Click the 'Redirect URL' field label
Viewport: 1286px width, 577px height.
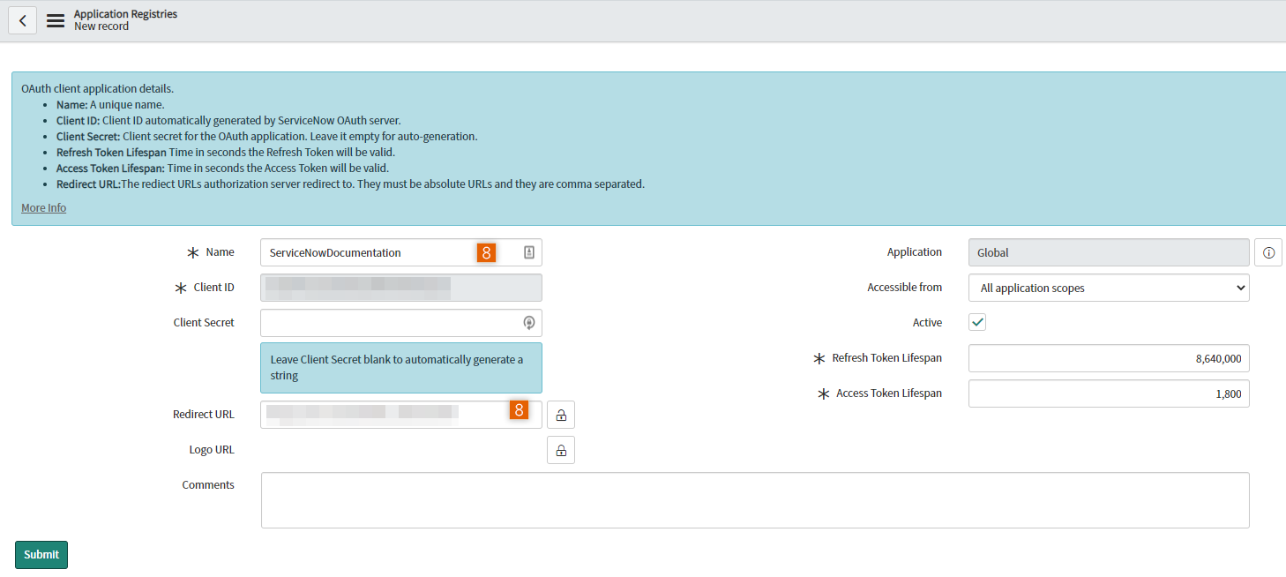[x=204, y=415]
